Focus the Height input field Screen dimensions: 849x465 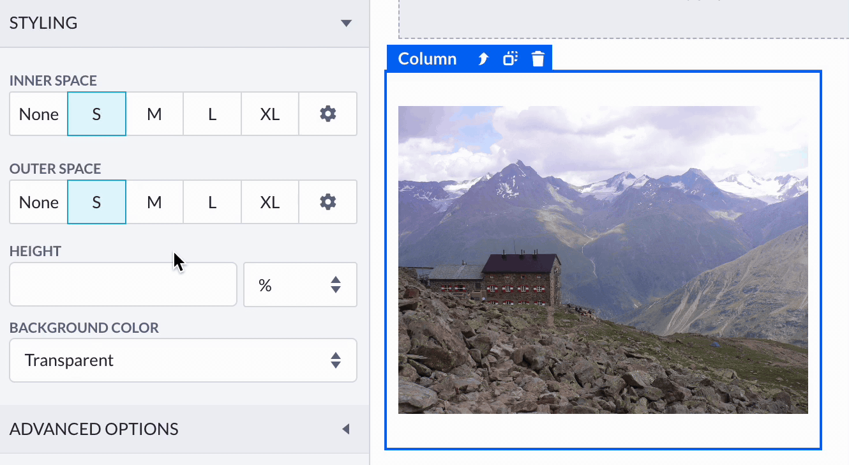point(123,284)
